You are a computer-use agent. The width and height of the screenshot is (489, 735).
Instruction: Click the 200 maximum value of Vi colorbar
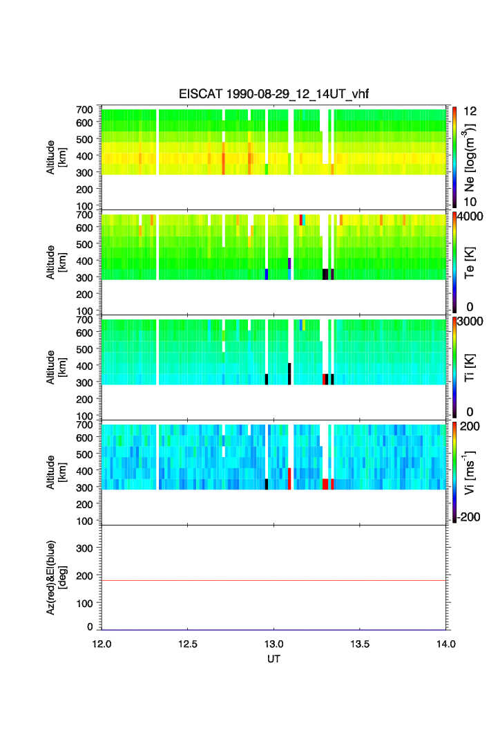[x=470, y=426]
